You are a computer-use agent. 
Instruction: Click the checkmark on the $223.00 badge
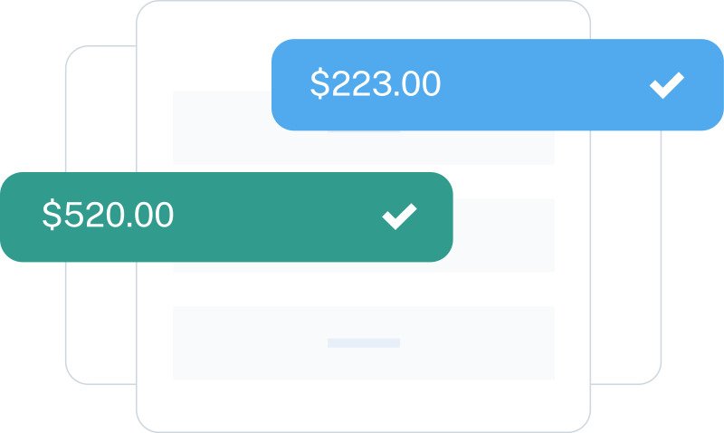(x=666, y=85)
